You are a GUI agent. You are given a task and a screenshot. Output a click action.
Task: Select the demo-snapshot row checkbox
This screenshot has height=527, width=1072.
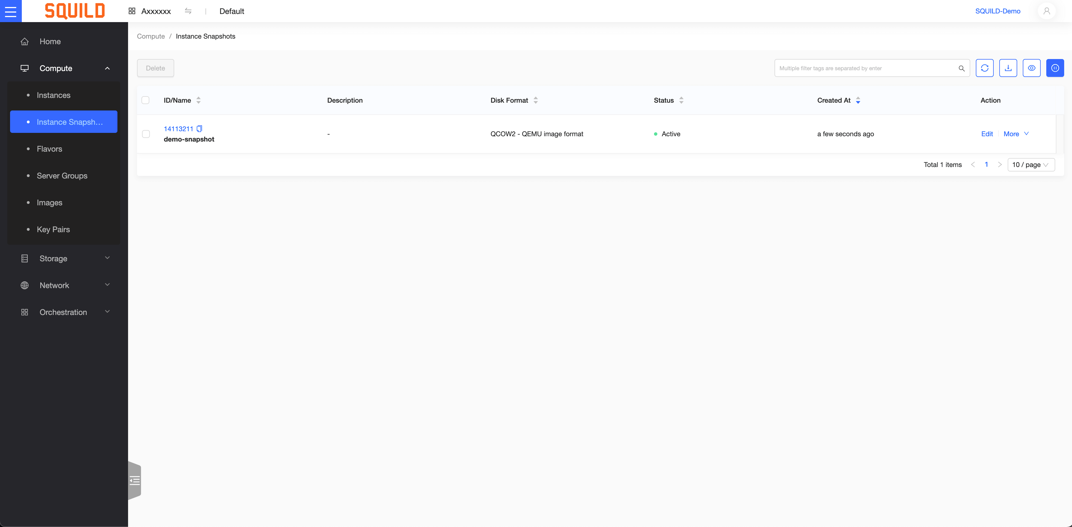coord(146,134)
